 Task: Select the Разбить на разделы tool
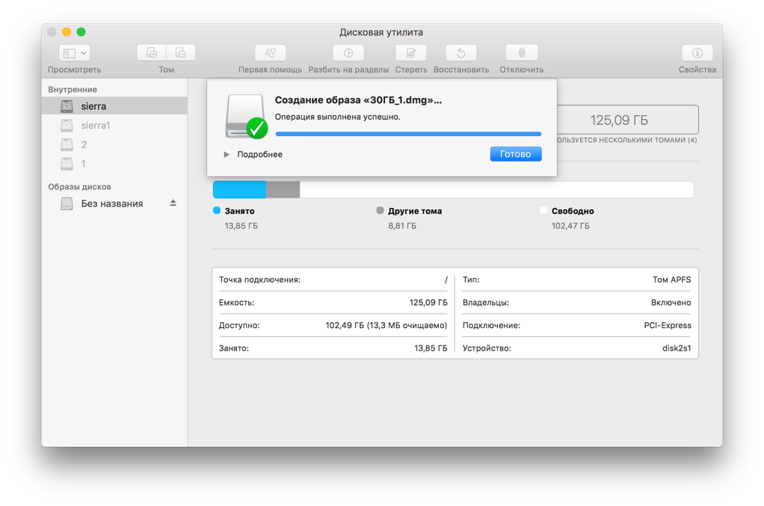[347, 52]
